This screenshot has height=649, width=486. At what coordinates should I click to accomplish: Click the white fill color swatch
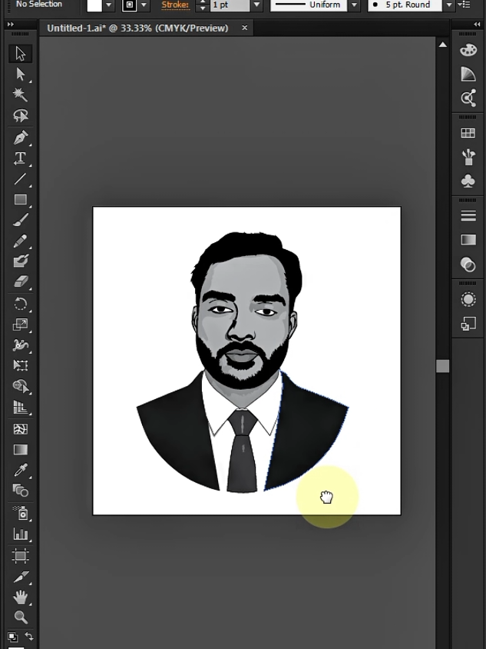94,5
